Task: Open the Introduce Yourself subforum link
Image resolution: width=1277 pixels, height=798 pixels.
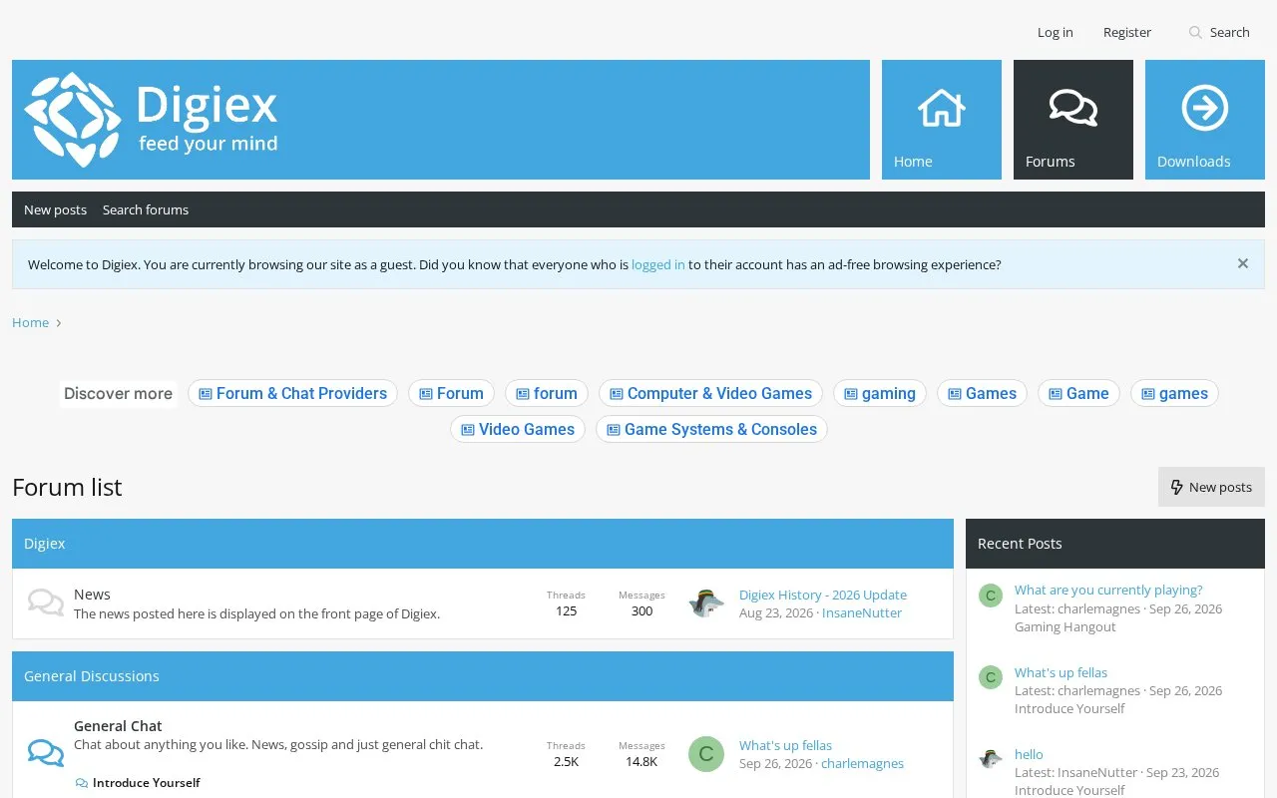Action: pos(147,783)
